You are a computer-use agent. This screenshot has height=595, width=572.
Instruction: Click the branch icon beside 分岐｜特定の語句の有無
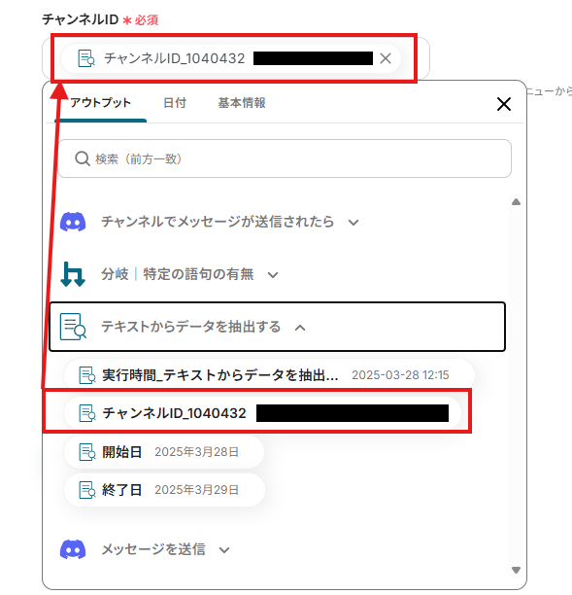point(73,274)
